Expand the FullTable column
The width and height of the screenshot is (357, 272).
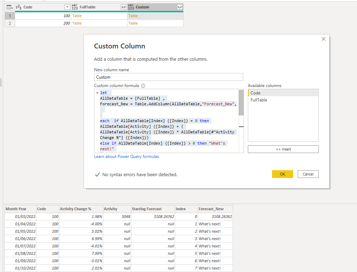(x=124, y=7)
